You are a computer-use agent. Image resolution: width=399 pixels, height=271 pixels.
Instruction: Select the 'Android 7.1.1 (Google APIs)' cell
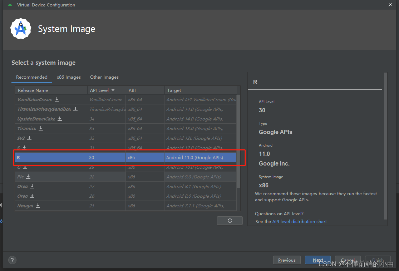pyautogui.click(x=201, y=206)
